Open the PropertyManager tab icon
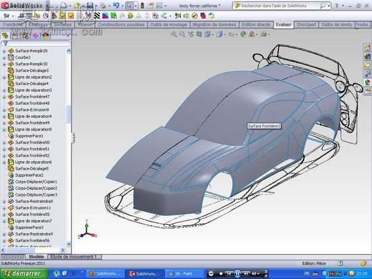 [x=15, y=36]
